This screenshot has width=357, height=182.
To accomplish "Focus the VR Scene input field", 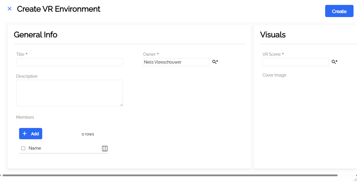I will click(x=295, y=62).
